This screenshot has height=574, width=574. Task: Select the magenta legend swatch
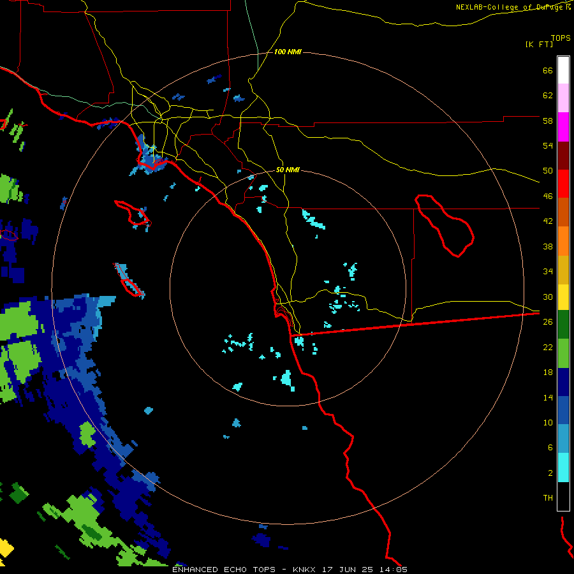tap(563, 127)
